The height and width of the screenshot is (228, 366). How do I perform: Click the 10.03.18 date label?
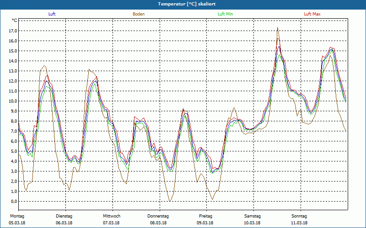252,223
